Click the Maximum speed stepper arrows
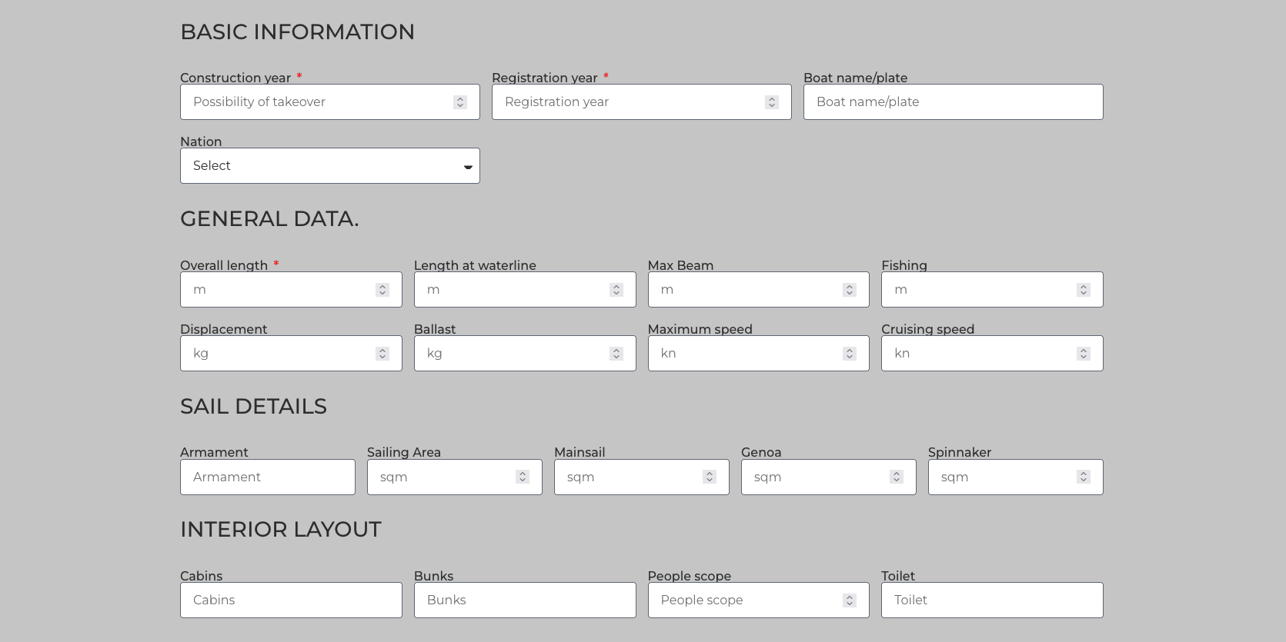This screenshot has height=642, width=1286. click(x=850, y=354)
